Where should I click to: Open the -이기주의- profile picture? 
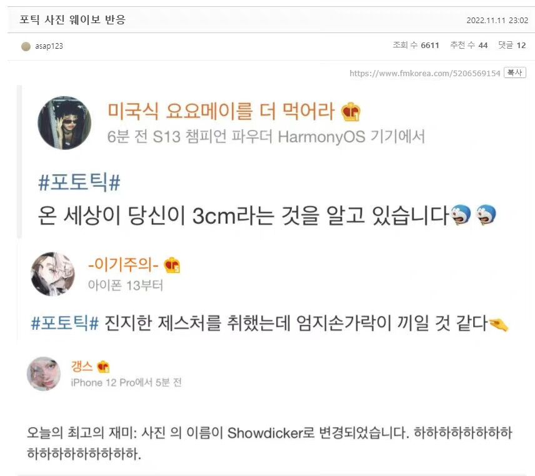[53, 274]
